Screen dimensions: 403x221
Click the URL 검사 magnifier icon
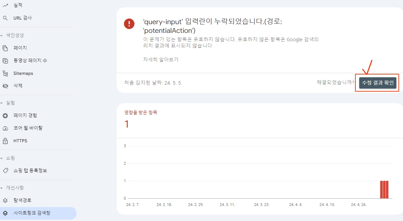click(x=5, y=18)
